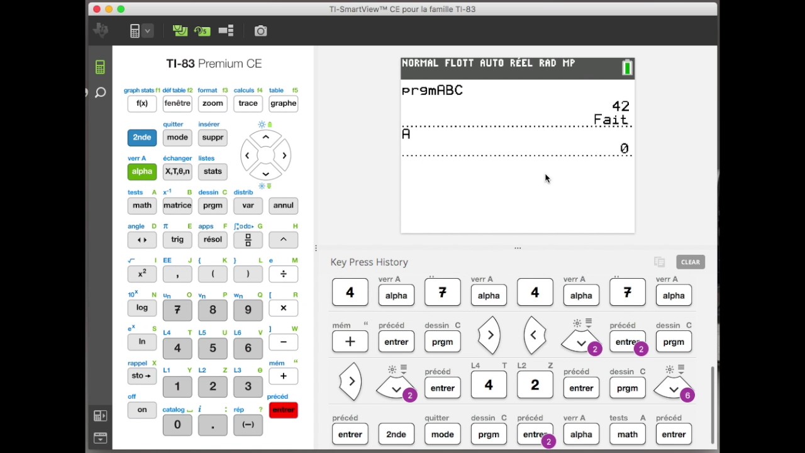805x453 pixels.
Task: Click the 3 calculator key
Action: [248, 386]
